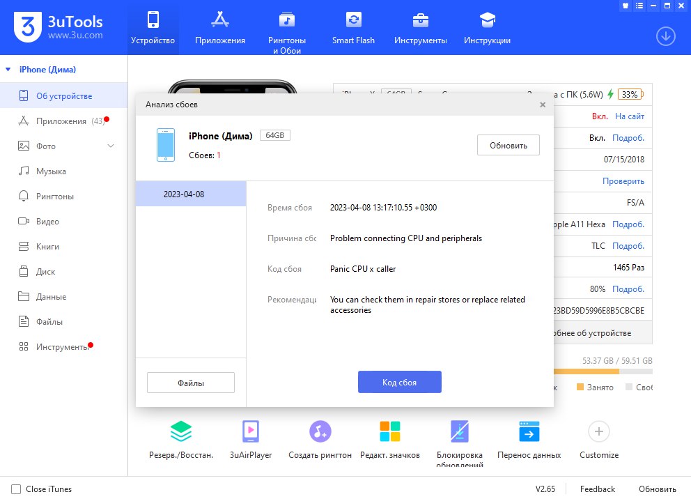691x499 pixels.
Task: Click the Проверить link
Action: pos(623,181)
